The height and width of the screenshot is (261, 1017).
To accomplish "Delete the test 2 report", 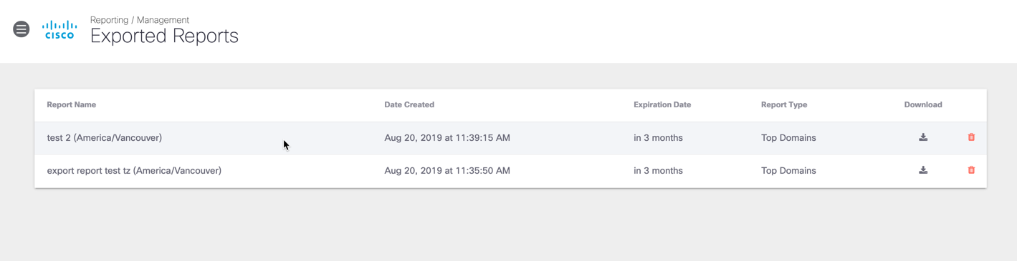I will click(971, 137).
